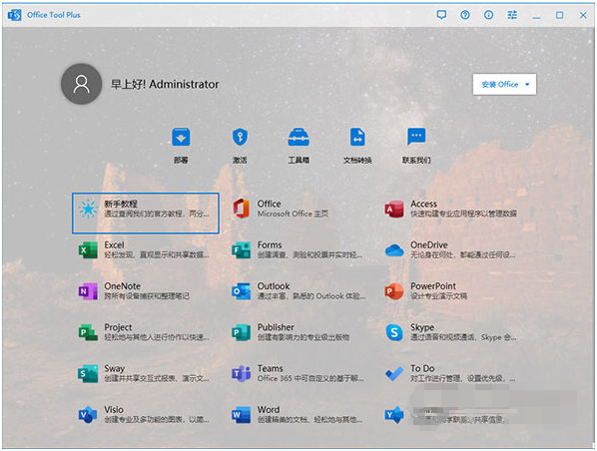Launch the Excel icon
597x451 pixels.
(x=88, y=250)
